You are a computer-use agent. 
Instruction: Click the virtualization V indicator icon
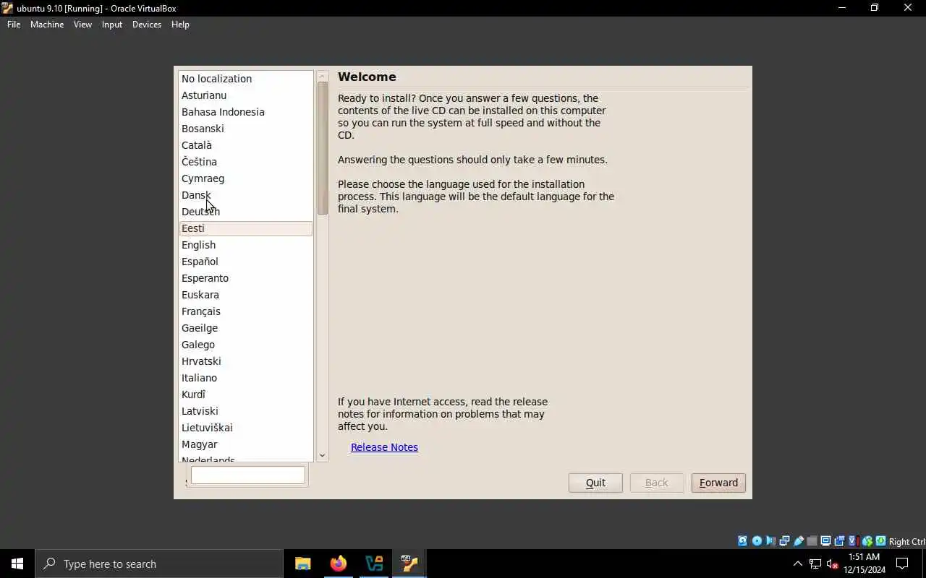pos(853,540)
